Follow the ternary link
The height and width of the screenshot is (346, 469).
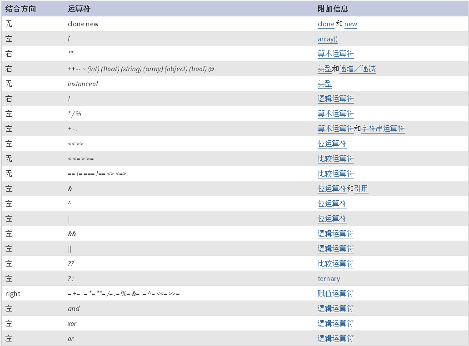click(x=329, y=279)
